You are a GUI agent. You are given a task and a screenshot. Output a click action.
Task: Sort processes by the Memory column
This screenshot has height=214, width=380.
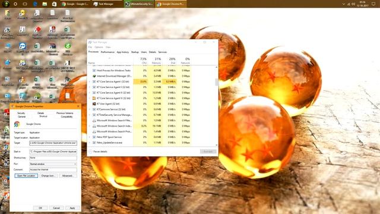click(155, 61)
